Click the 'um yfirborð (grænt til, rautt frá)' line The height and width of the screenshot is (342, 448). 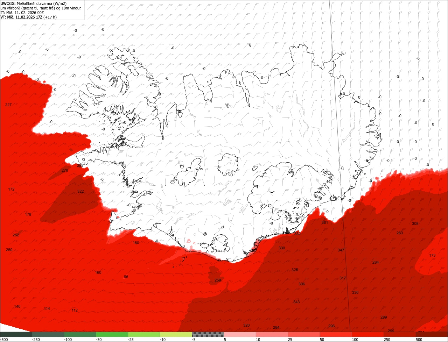click(41, 8)
